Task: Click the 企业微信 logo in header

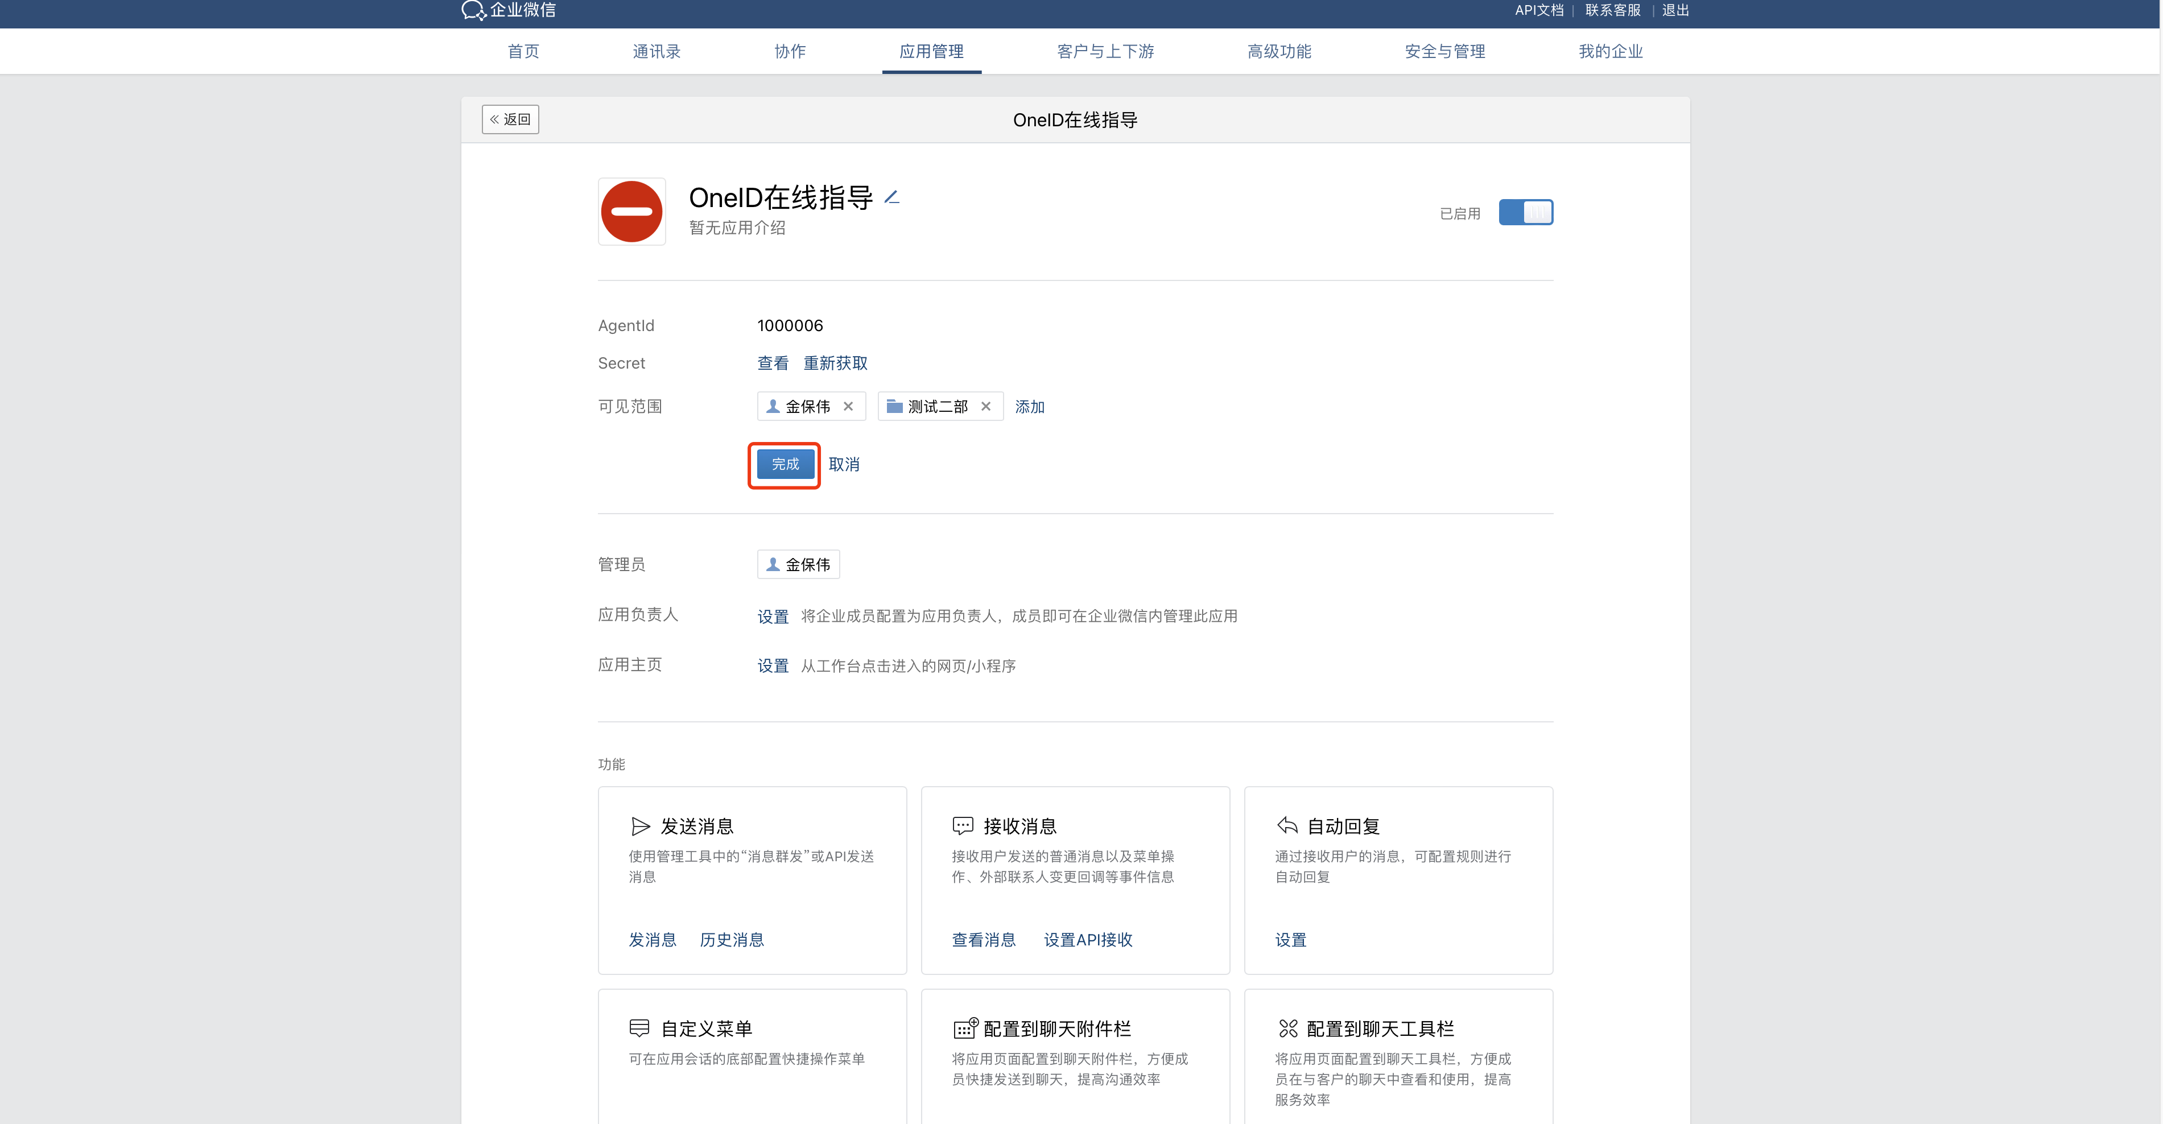Action: (x=509, y=10)
